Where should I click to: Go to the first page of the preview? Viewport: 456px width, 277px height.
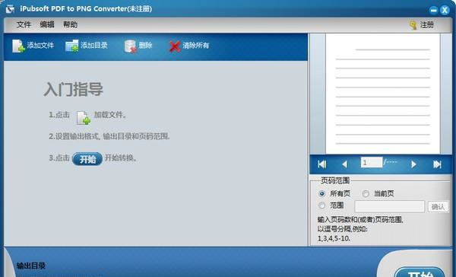[321, 164]
